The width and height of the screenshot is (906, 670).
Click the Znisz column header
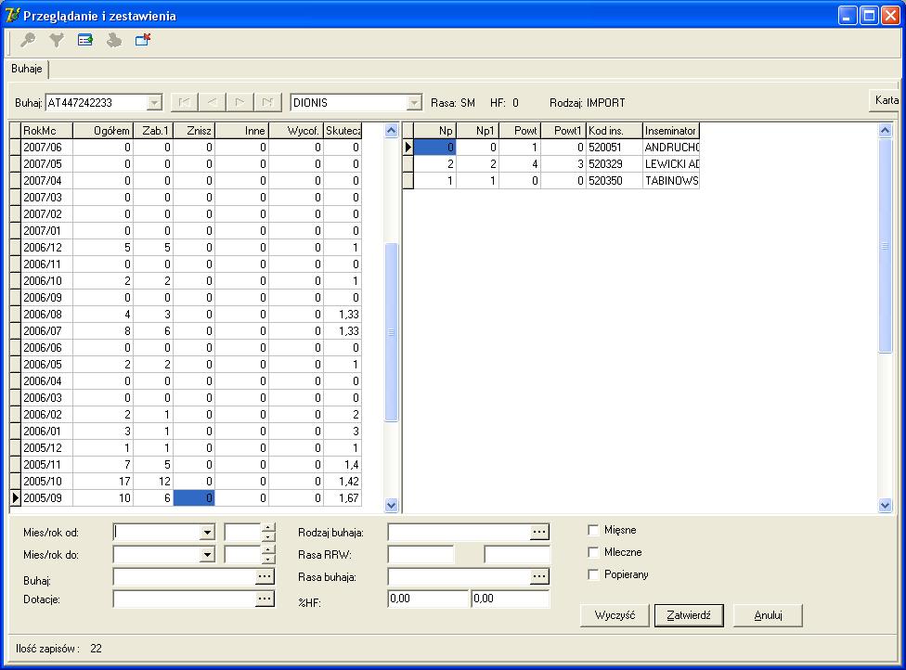tap(194, 131)
